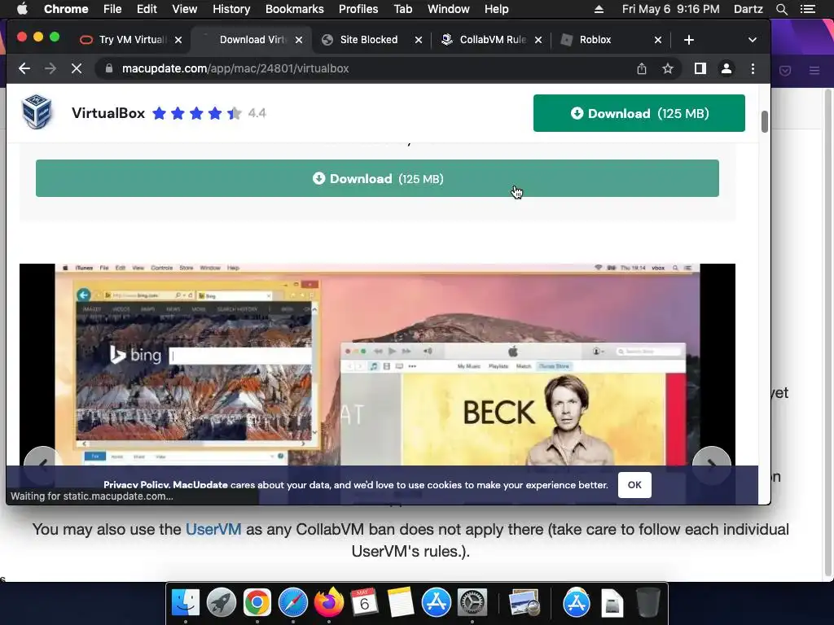Click the padlock site info icon
This screenshot has width=834, height=625.
109,68
